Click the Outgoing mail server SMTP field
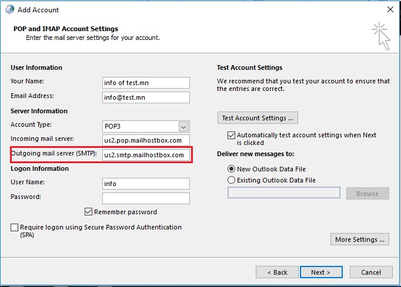 [x=146, y=155]
